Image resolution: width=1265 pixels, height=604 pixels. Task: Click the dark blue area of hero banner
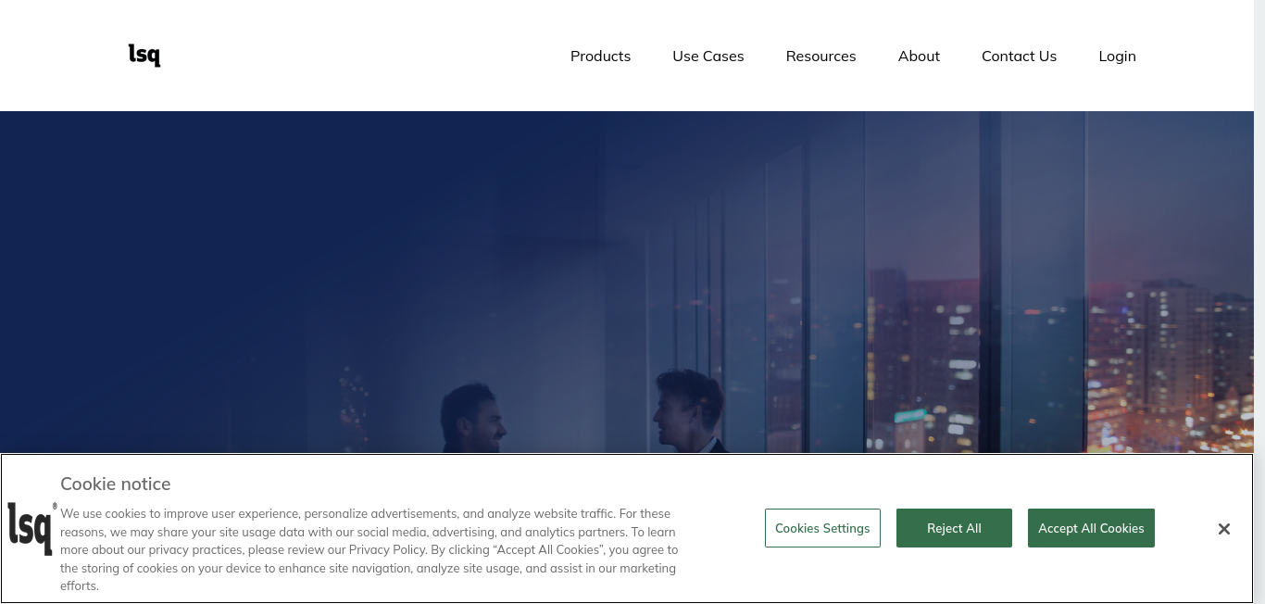click(232, 259)
